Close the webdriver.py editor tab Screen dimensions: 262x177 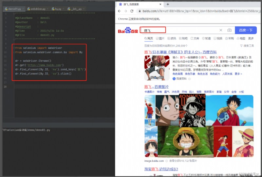[x=47, y=9]
